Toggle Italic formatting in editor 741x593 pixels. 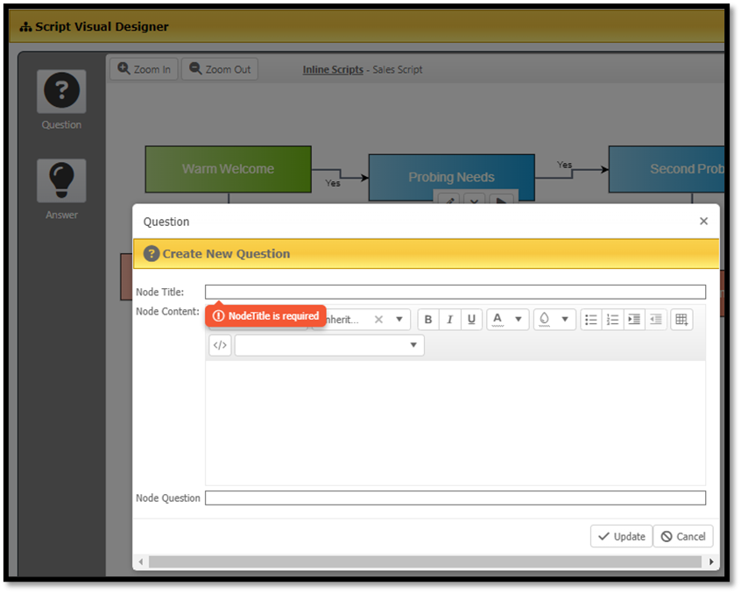click(x=450, y=320)
